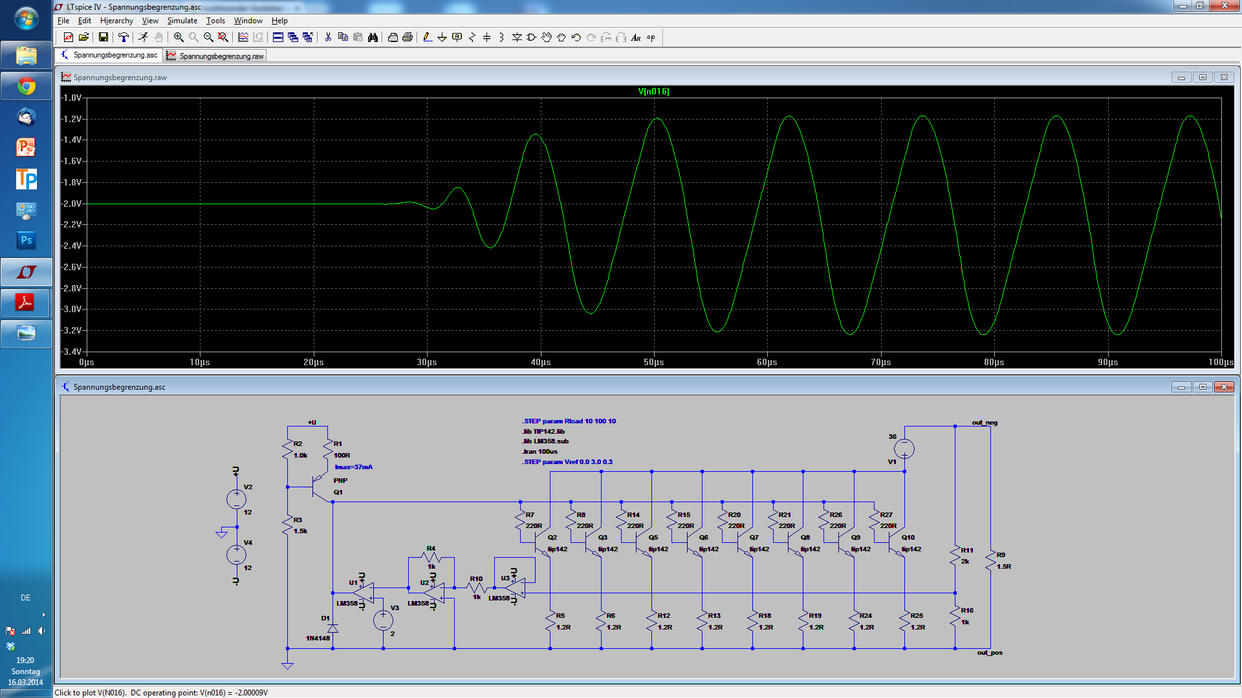The image size is (1242, 698).
Task: Select the Diode tool
Action: tap(517, 37)
